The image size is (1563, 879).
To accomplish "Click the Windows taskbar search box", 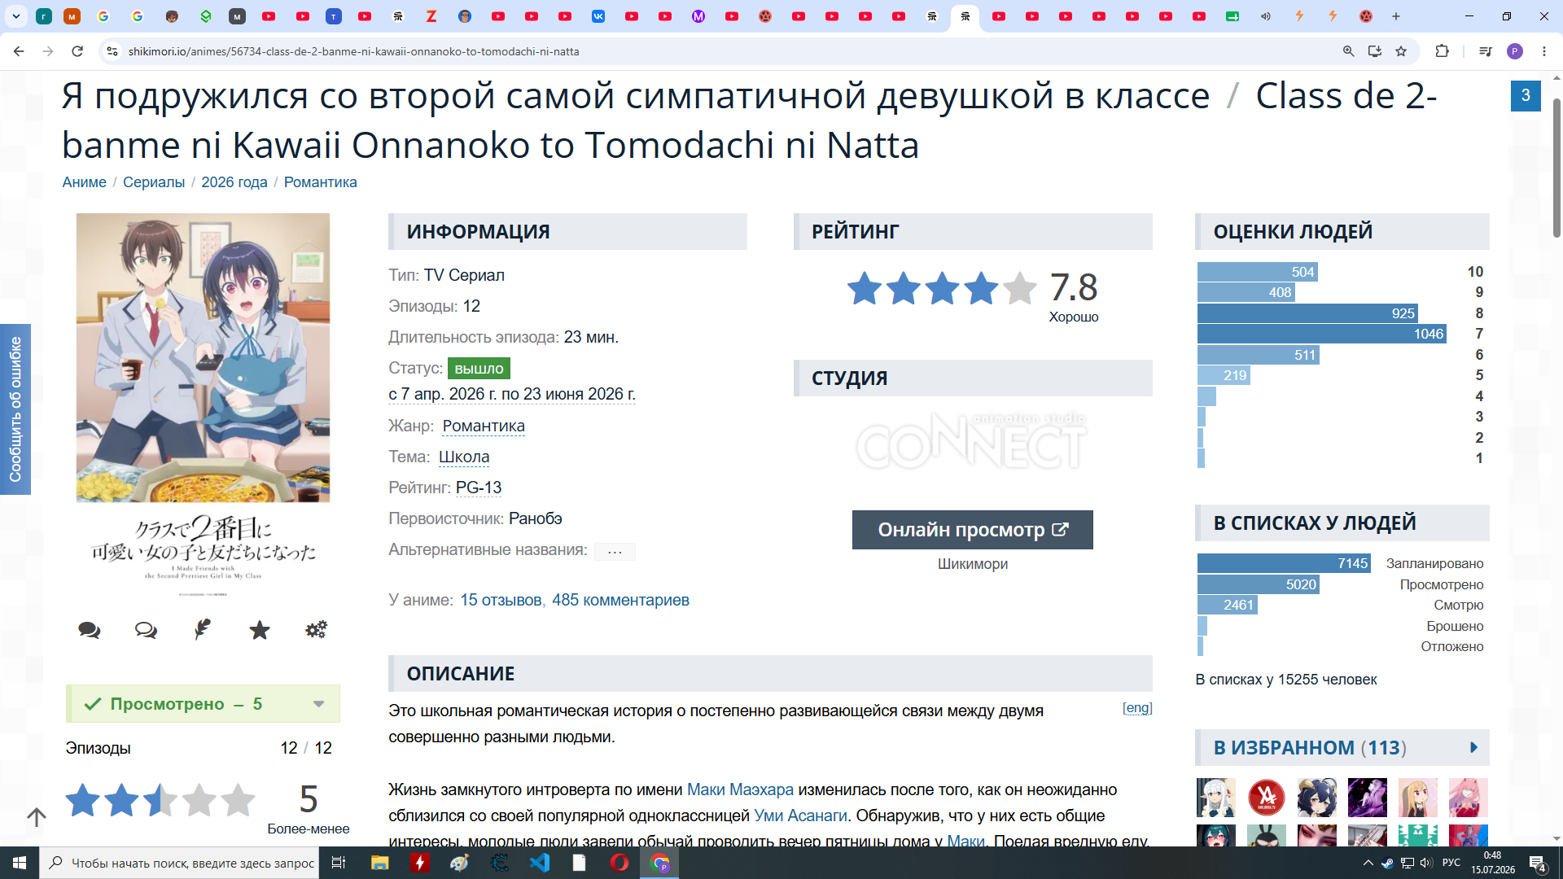I will point(181,863).
